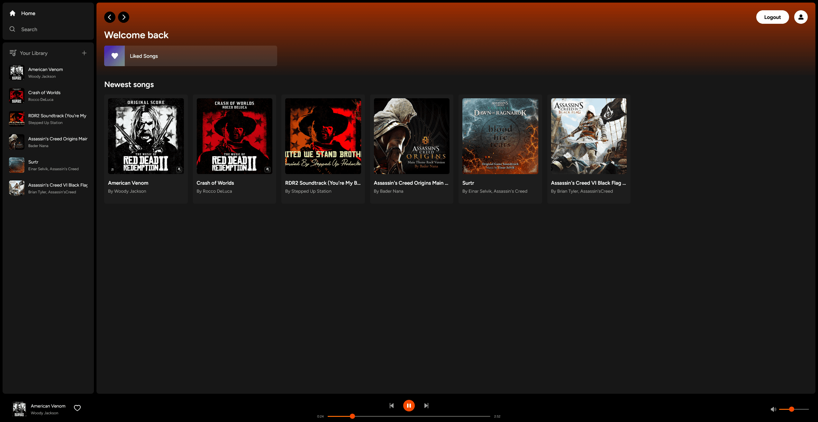The image size is (818, 422).
Task: Click 'Woody Jackson' artist in player bar
Action: [x=44, y=413]
